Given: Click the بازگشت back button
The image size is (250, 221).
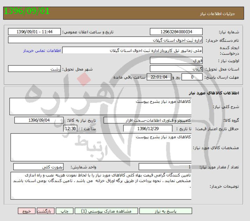Looking at the screenshot, I should pyautogui.click(x=46, y=211).
